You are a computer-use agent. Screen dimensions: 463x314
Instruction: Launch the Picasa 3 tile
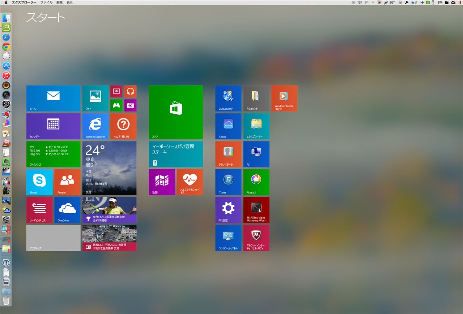point(256,182)
